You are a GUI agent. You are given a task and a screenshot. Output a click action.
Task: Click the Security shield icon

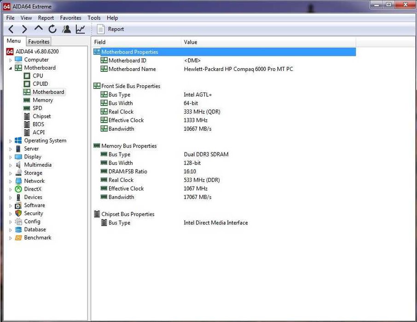click(x=18, y=213)
